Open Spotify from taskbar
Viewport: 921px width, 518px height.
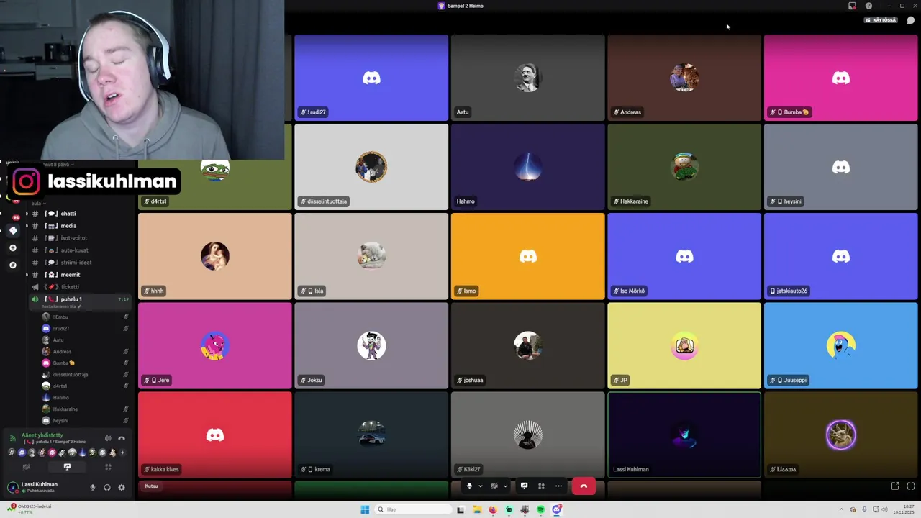click(540, 509)
